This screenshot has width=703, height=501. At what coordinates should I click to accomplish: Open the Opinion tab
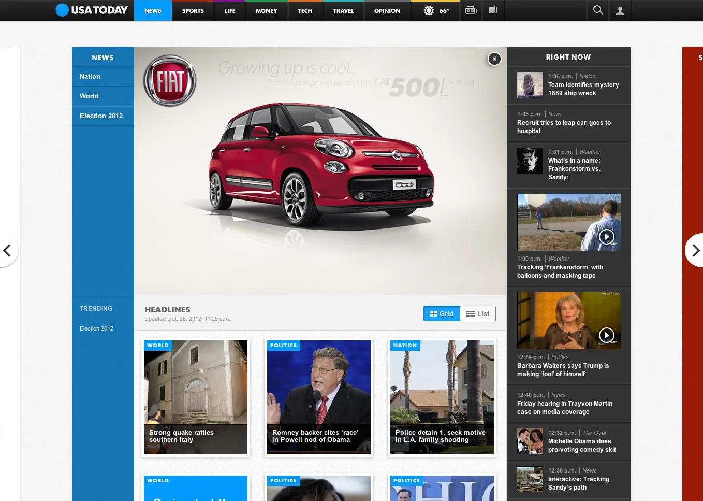(x=387, y=11)
